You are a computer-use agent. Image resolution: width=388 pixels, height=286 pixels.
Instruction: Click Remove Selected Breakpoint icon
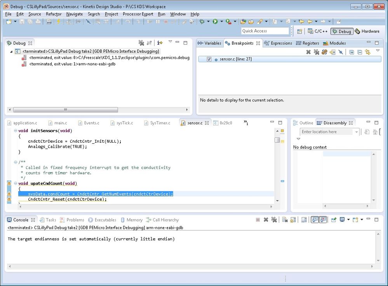308,52
